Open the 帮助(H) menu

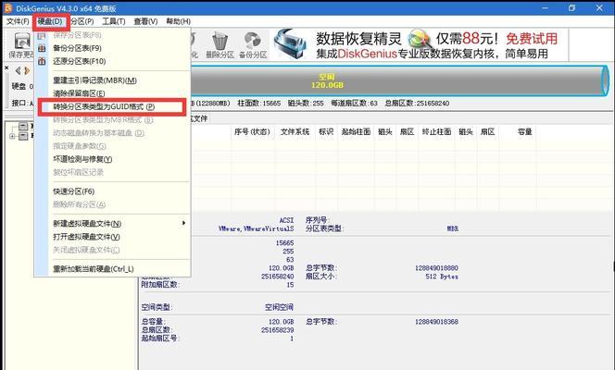(178, 21)
